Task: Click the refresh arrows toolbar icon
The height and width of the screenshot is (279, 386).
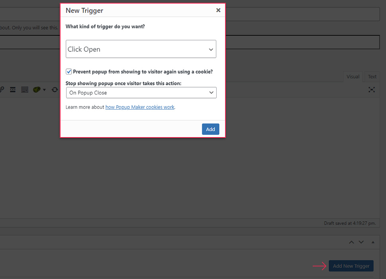Action: click(x=55, y=90)
